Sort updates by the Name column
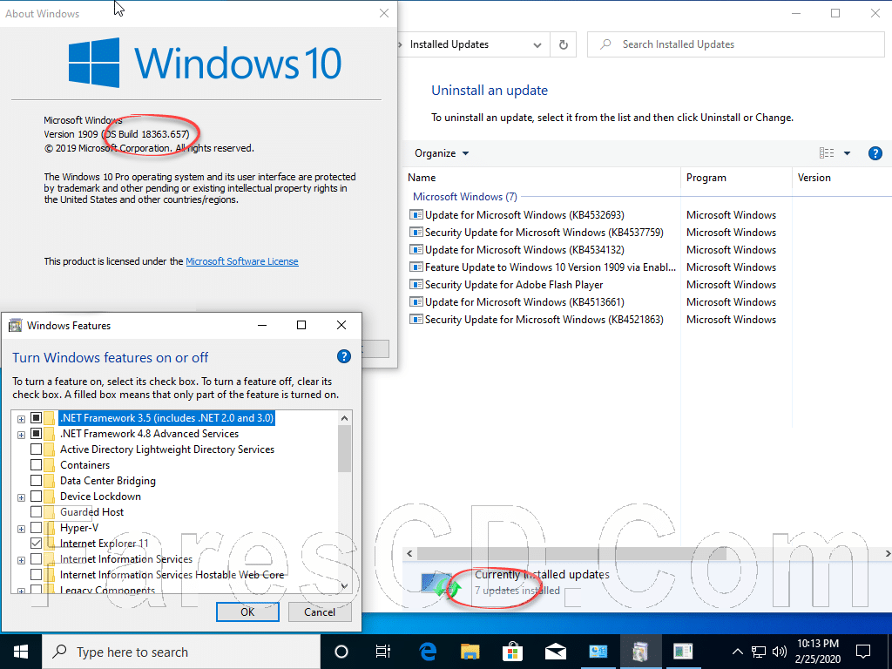 pos(541,178)
